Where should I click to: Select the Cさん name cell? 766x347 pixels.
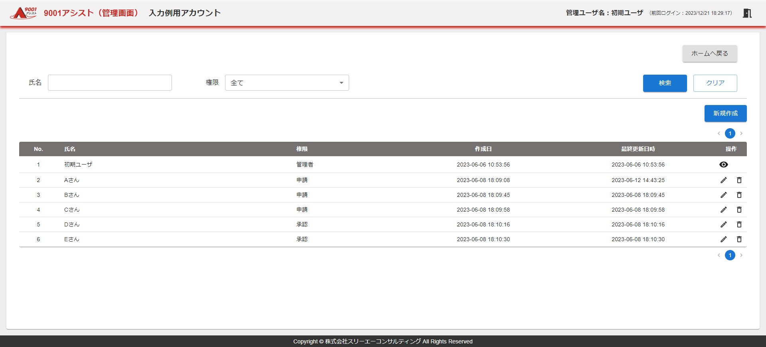click(72, 210)
